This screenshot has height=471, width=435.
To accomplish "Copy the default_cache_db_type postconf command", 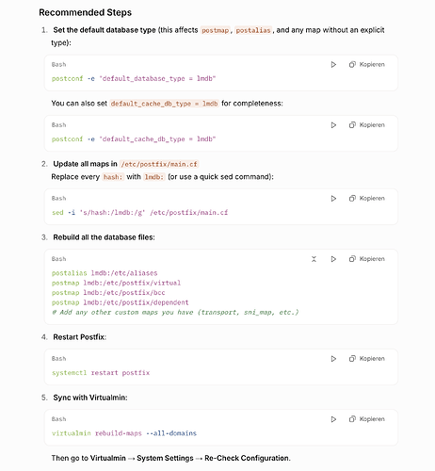I will [367, 125].
